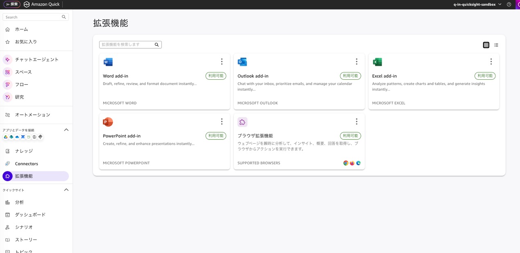This screenshot has height=253, width=520.
Task: Click the magnifier in extensions search
Action: (157, 45)
